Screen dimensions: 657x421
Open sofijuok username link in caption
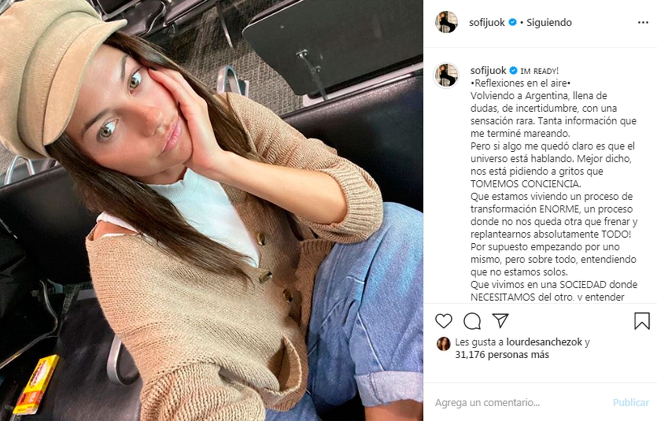coord(488,71)
